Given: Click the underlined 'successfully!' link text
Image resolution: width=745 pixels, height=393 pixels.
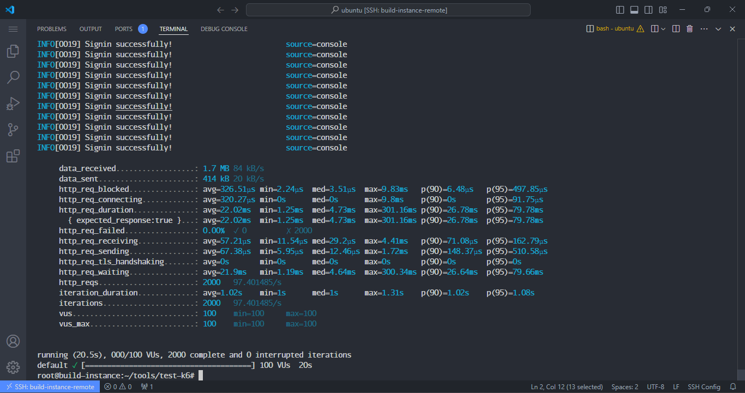Looking at the screenshot, I should coord(144,106).
